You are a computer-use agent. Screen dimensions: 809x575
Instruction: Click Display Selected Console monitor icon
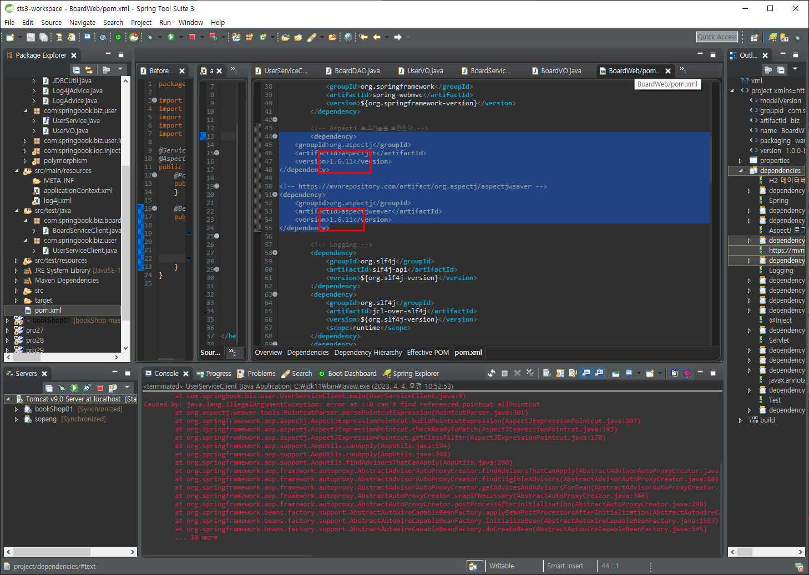pos(629,373)
